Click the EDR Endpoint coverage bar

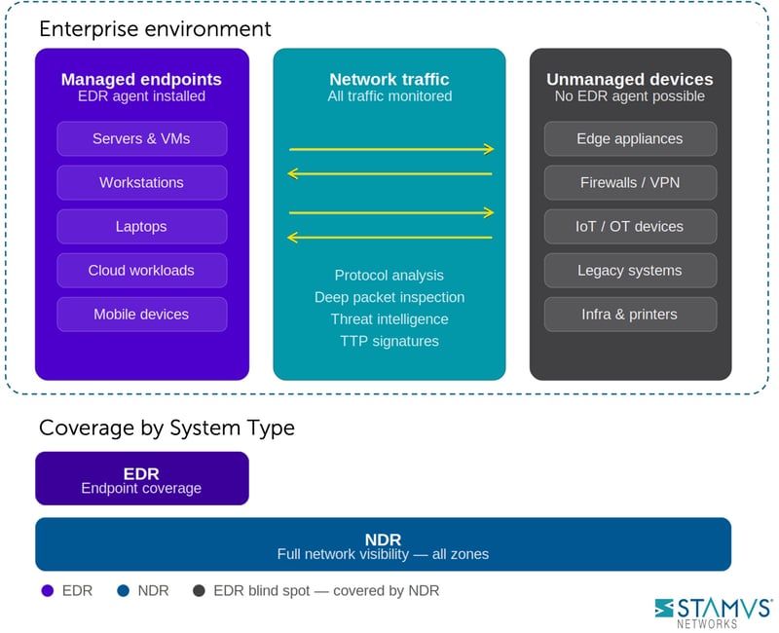point(141,479)
